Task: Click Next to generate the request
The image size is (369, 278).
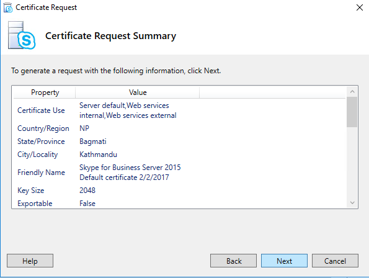Action: tap(284, 261)
